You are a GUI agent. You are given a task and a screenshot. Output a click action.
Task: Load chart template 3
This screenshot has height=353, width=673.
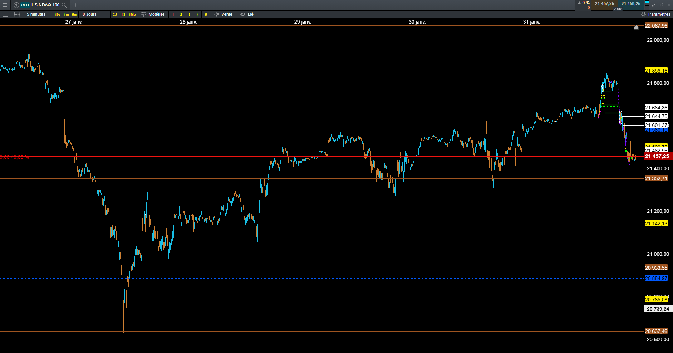(x=190, y=15)
